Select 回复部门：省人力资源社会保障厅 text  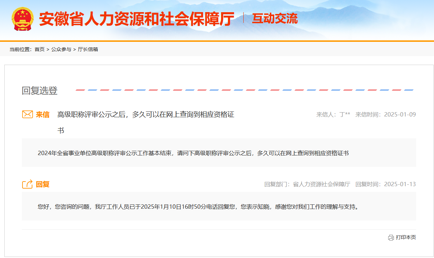click(307, 184)
